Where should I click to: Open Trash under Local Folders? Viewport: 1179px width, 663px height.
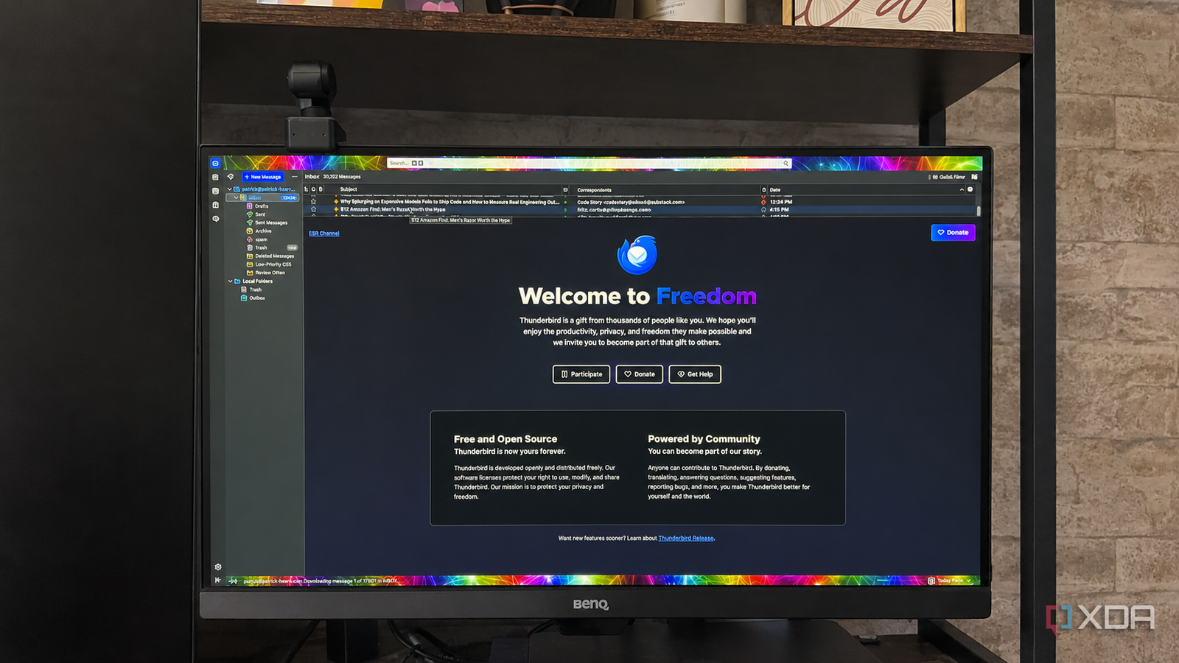pos(255,290)
